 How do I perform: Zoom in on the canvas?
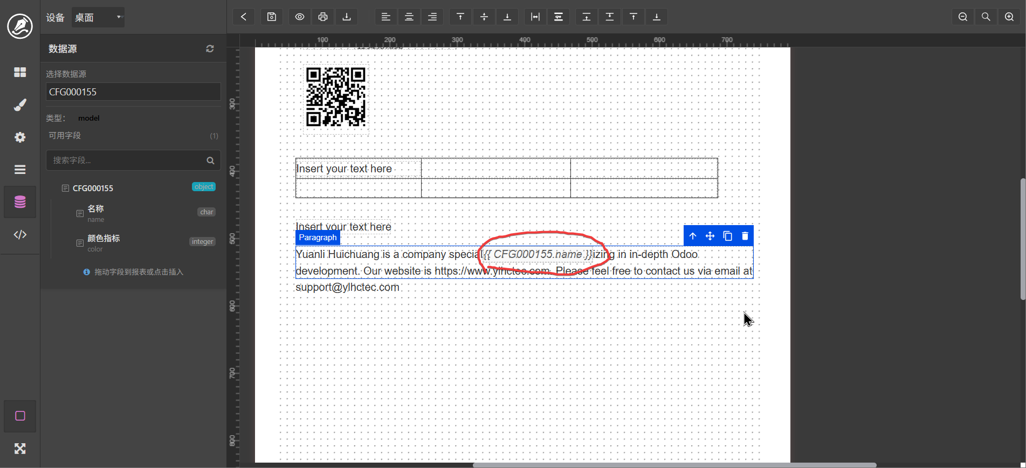[1009, 17]
